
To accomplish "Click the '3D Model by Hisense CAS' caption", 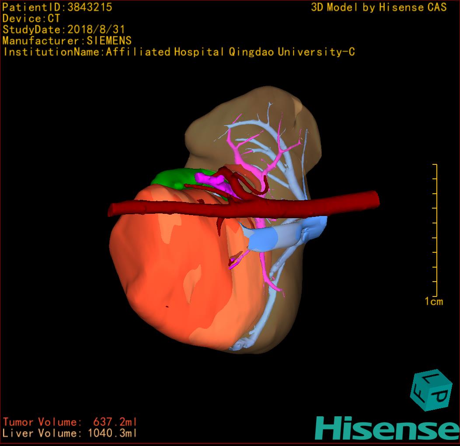I will (x=379, y=7).
